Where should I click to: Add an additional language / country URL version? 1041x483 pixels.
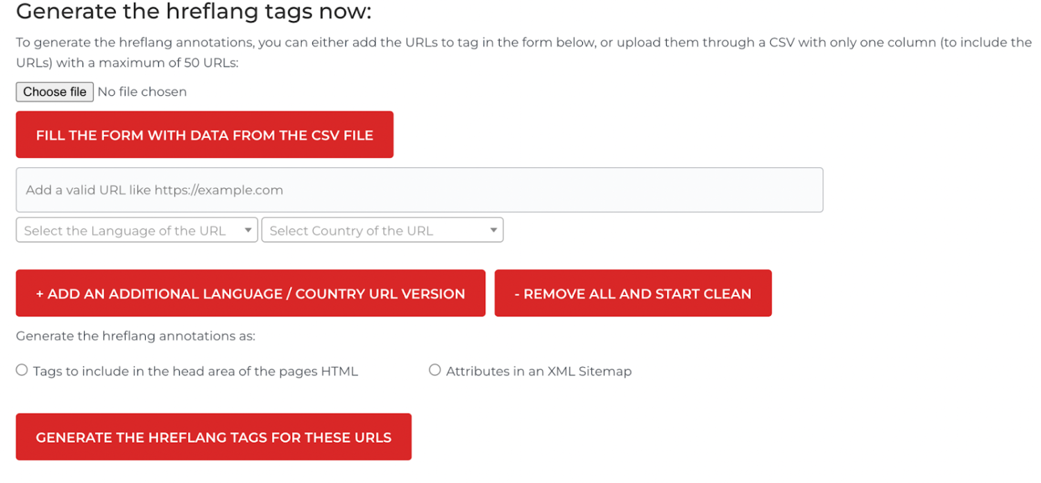(250, 294)
